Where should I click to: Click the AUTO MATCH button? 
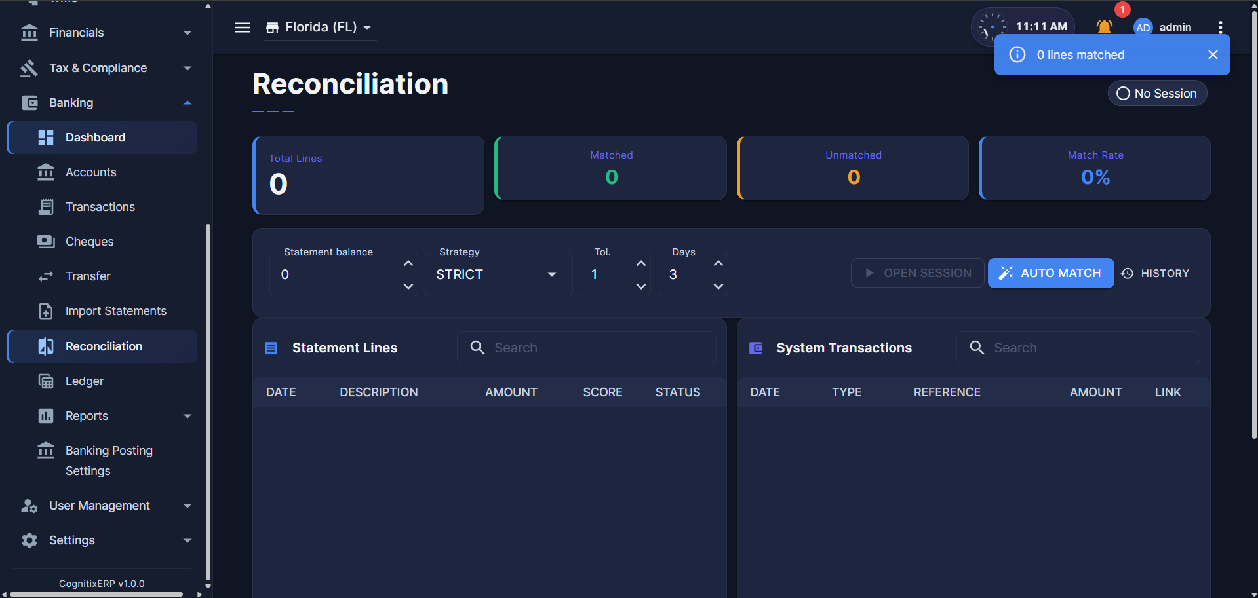1051,273
